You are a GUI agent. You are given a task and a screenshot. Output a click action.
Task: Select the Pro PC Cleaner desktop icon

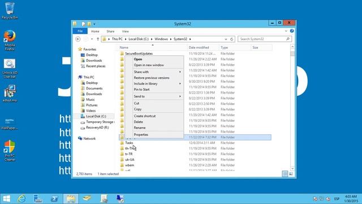coord(10,150)
